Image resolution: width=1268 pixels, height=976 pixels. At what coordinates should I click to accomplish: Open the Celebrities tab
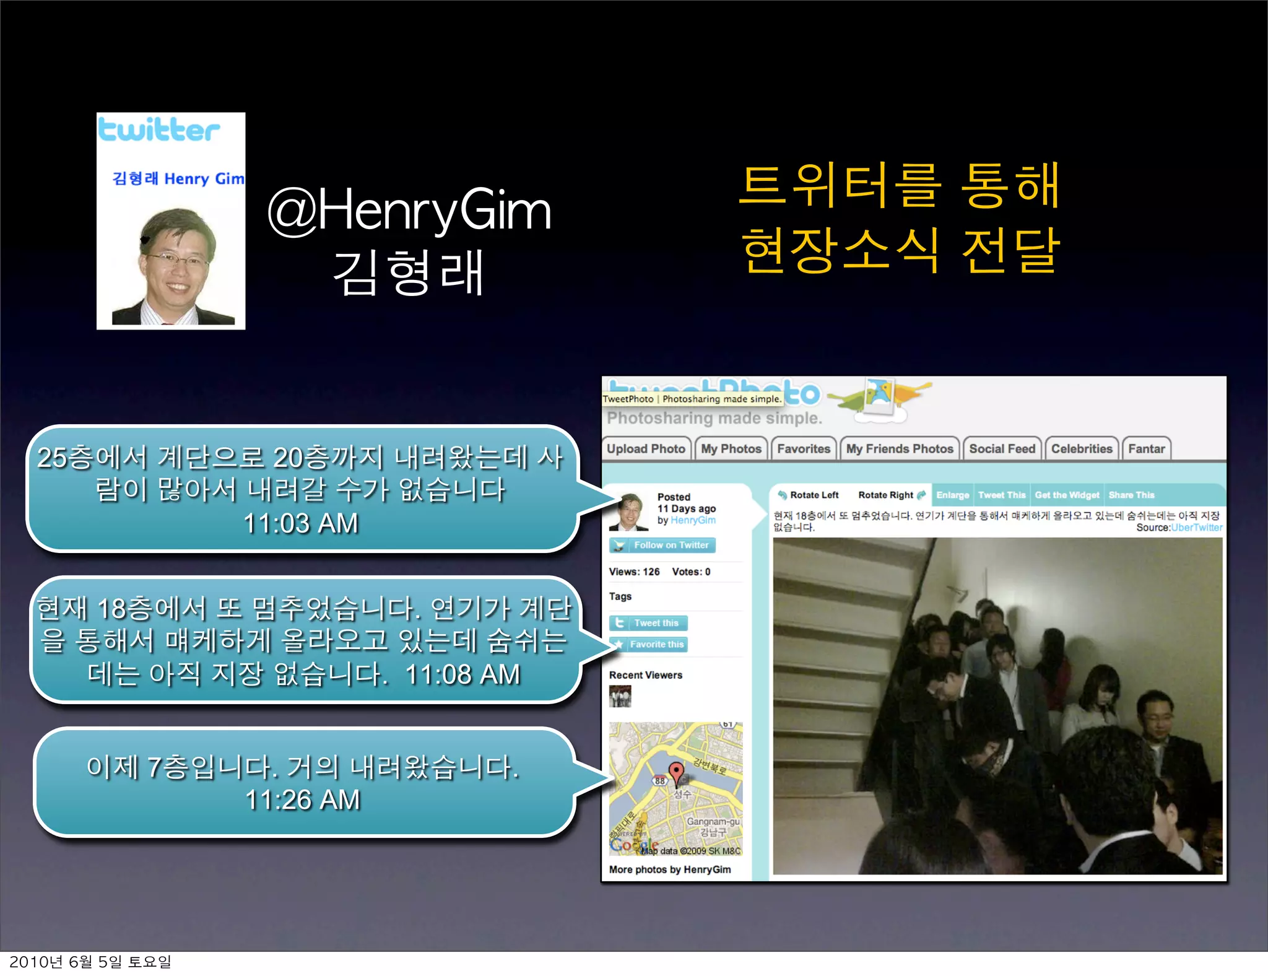tap(1082, 449)
